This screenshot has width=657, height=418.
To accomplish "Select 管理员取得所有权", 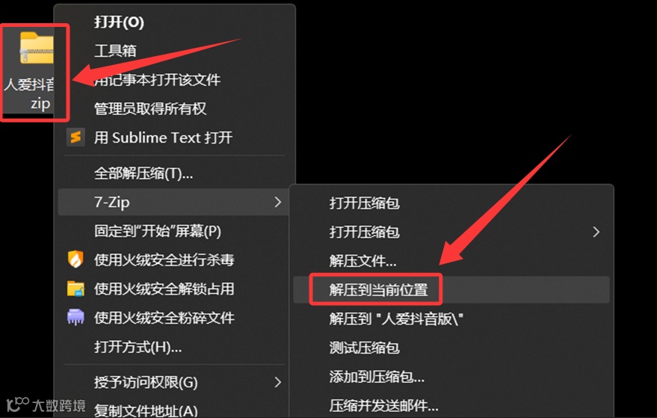I will point(150,108).
